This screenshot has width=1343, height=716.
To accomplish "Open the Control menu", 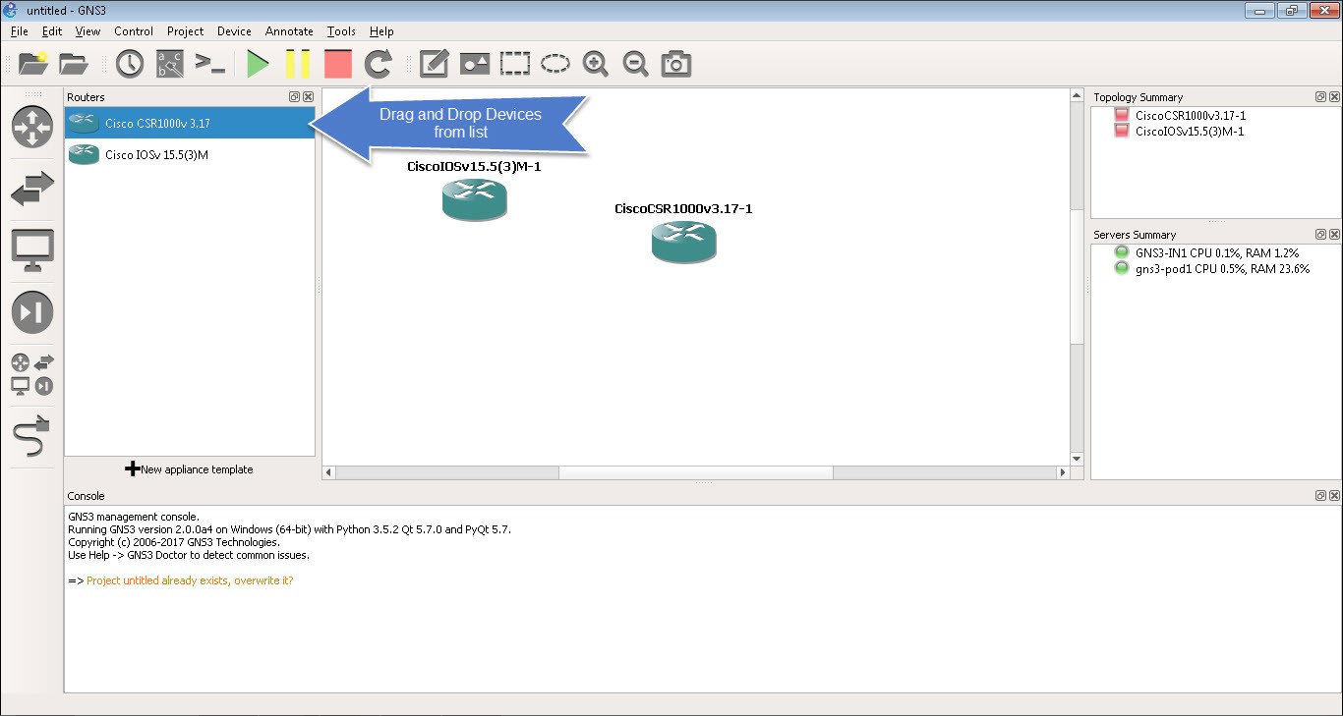I will pos(134,31).
